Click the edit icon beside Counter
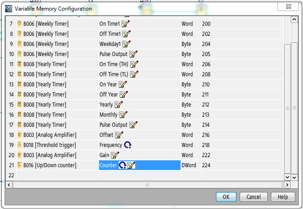Screen dimensions: 303x209 point(131,165)
